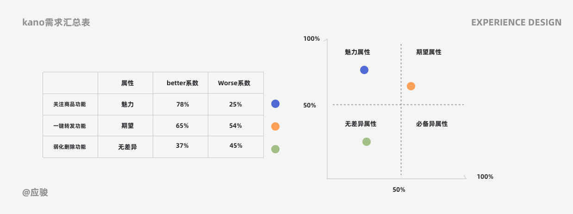Click the blue dot beside the table
Viewport: 573px width, 214px height.
coord(275,104)
